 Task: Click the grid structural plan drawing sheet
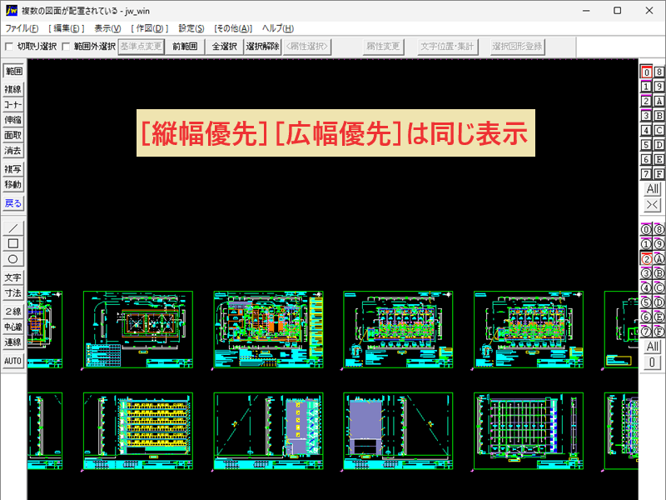(x=529, y=431)
